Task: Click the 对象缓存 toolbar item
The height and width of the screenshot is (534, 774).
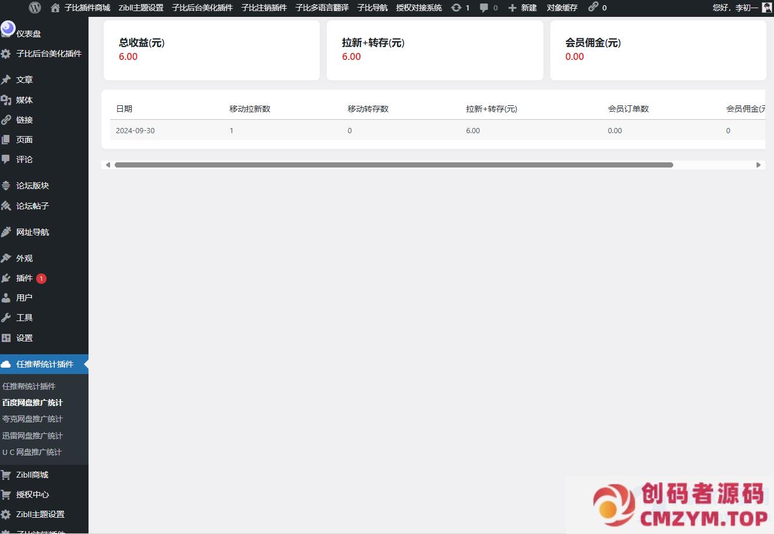Action: 561,8
